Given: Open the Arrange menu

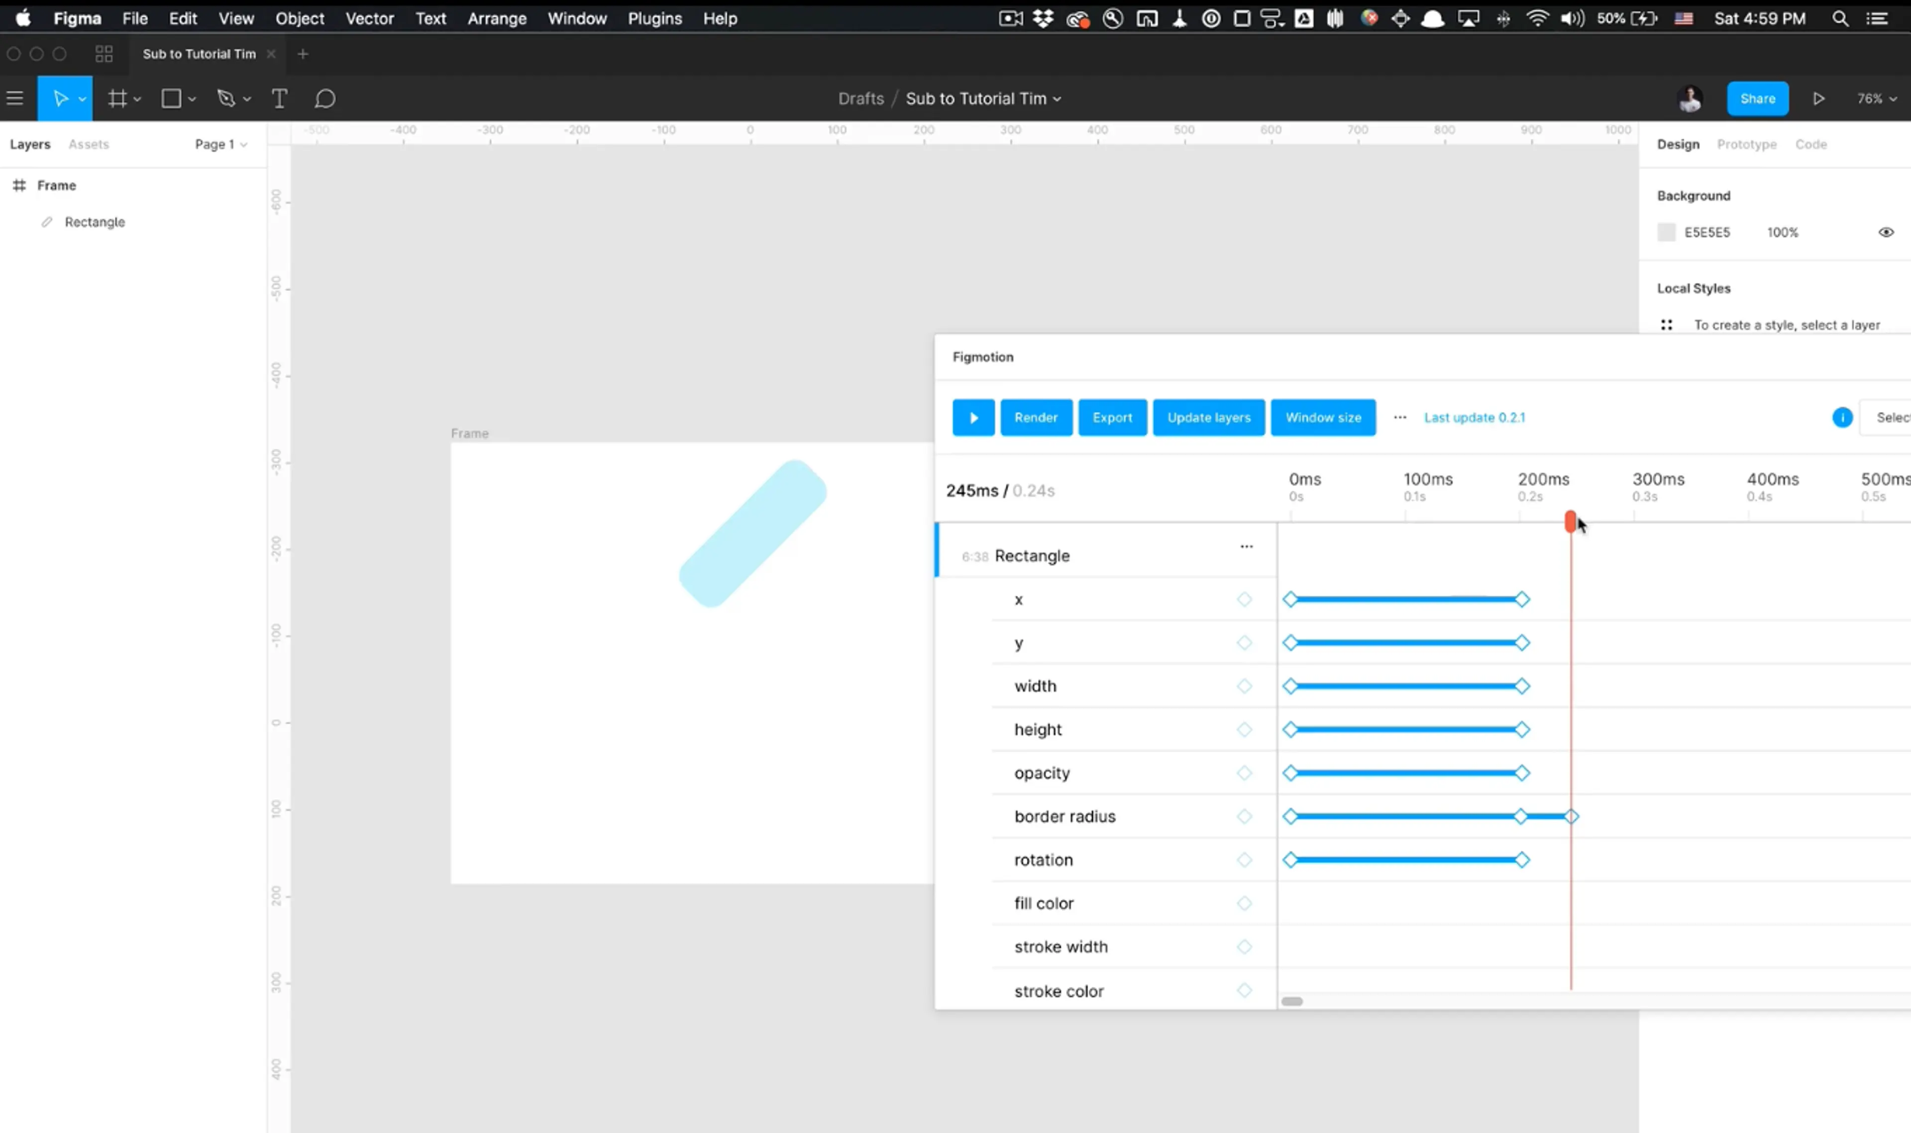Looking at the screenshot, I should (497, 18).
